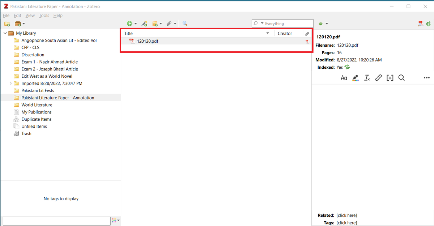The width and height of the screenshot is (434, 226).
Task: Click the Related click here link
Action: (x=346, y=216)
